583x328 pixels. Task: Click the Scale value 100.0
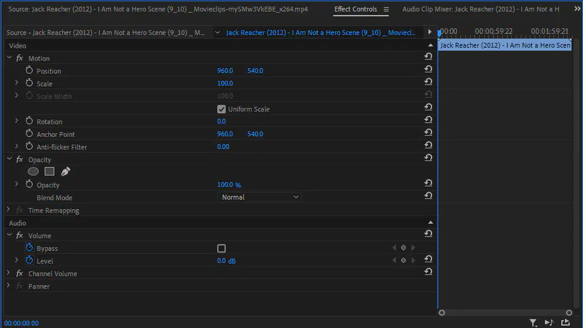click(x=225, y=83)
